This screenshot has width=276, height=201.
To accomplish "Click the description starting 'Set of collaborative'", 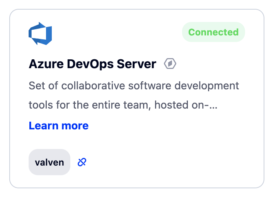I will [x=134, y=95].
